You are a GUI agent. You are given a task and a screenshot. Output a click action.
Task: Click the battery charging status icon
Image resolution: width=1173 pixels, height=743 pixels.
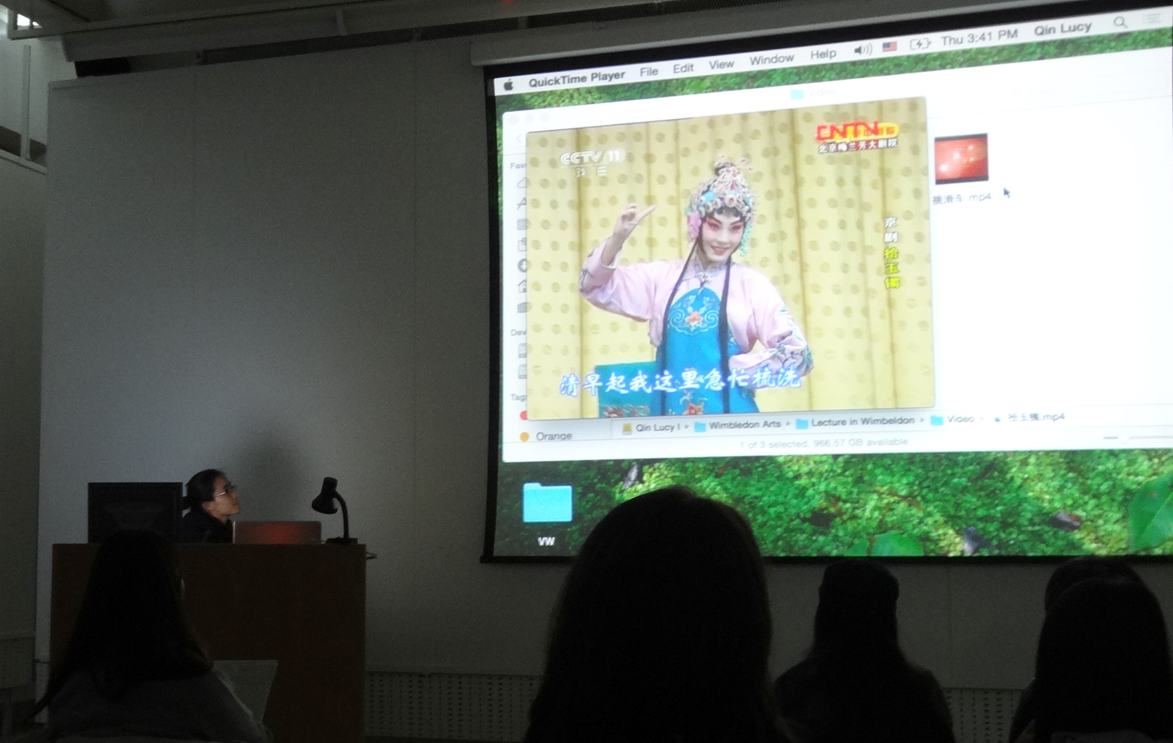(920, 43)
